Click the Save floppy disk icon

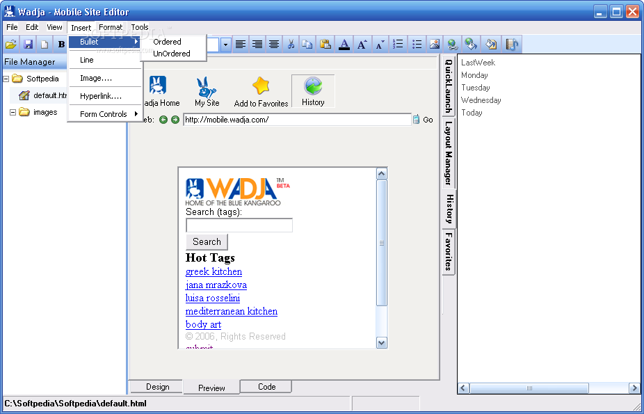click(28, 44)
